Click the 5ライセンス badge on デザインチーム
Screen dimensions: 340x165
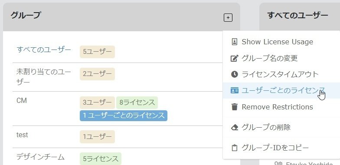tap(101, 159)
